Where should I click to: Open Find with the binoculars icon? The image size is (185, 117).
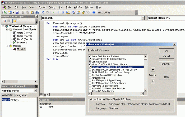[x=37, y=12]
